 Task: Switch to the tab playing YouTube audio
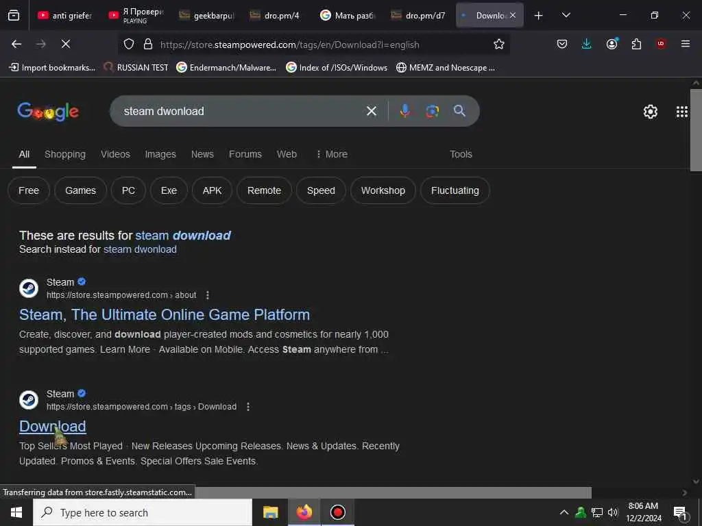click(136, 15)
